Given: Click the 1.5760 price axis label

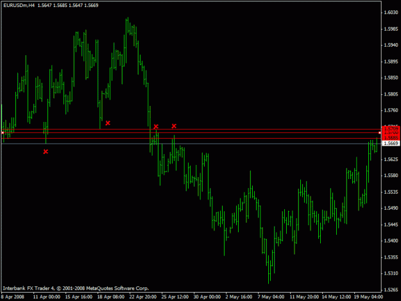Looking at the screenshot, I should 391,110.
